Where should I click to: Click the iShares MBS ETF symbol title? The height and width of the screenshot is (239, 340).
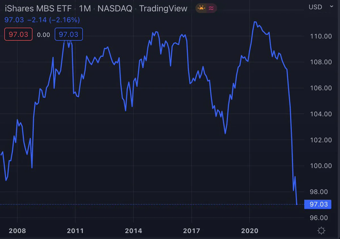pyautogui.click(x=39, y=9)
